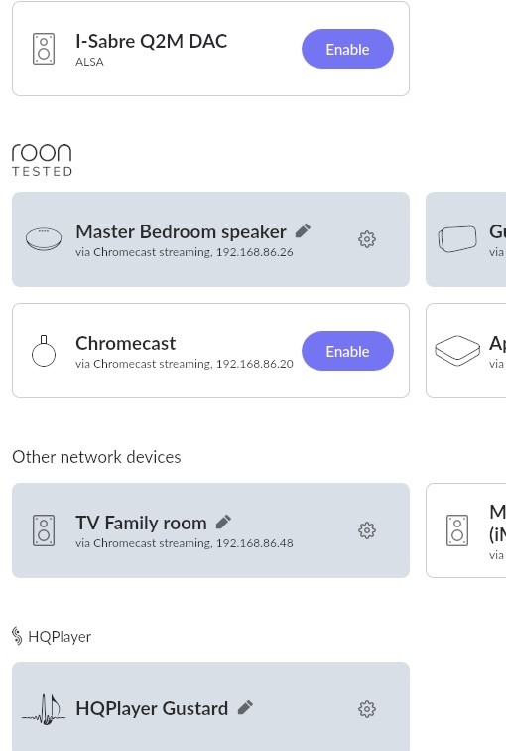506x751 pixels.
Task: Click the Other network devices heading
Action: pos(96,457)
